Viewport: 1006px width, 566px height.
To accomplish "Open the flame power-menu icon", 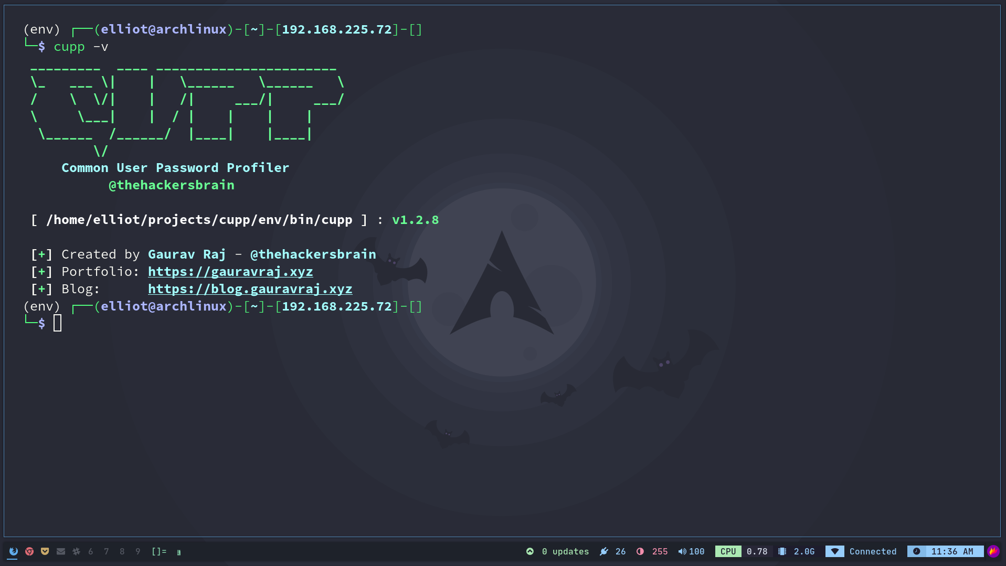I will pos(993,551).
